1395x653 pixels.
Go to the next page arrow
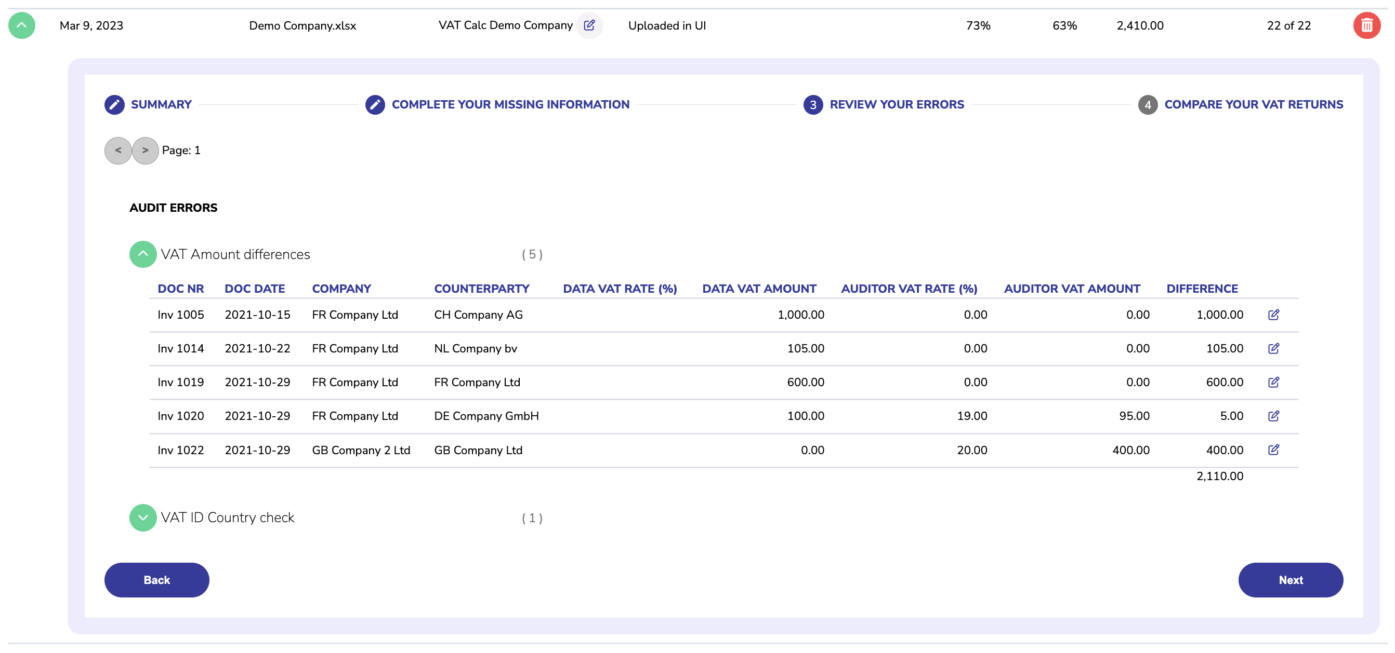[x=145, y=151]
